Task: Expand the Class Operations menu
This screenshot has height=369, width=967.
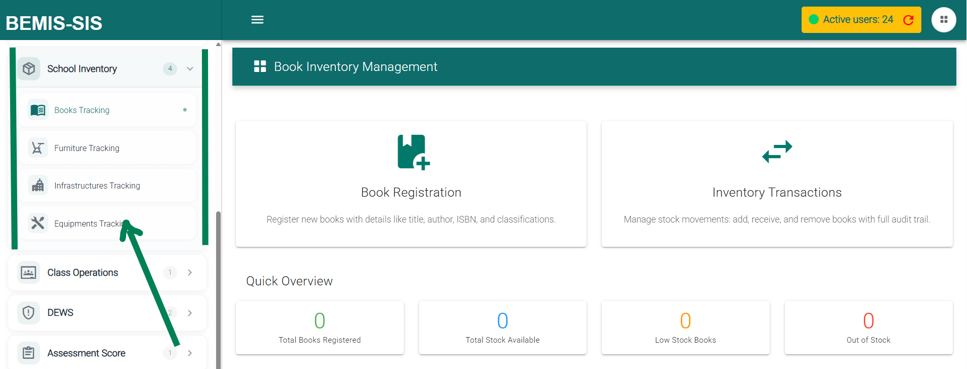Action: [x=190, y=273]
